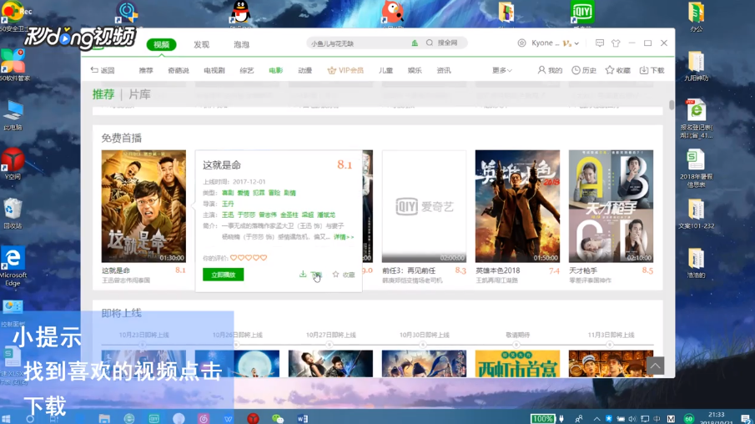
Task: Click 立即播放 play now button
Action: [223, 275]
